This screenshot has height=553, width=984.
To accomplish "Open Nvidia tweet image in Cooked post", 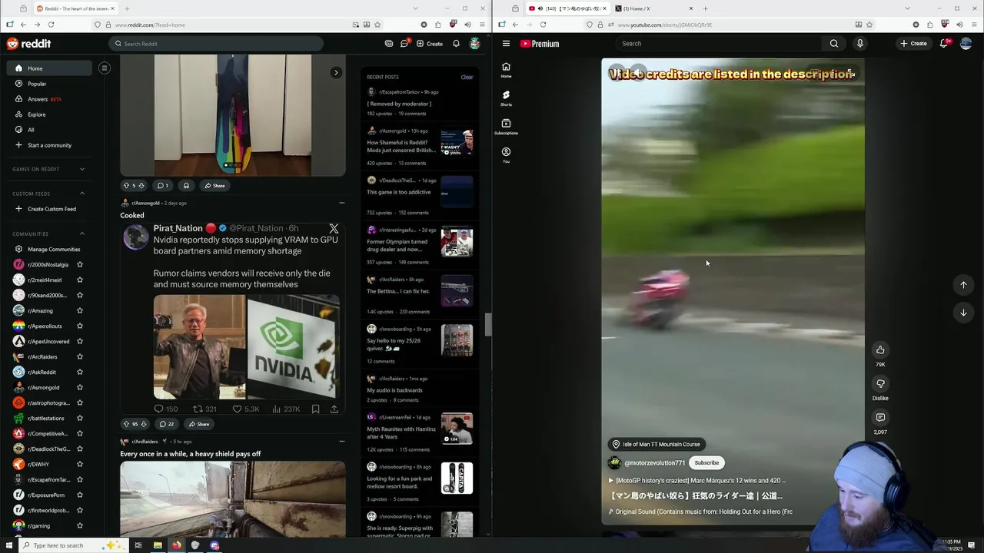I will [x=246, y=347].
